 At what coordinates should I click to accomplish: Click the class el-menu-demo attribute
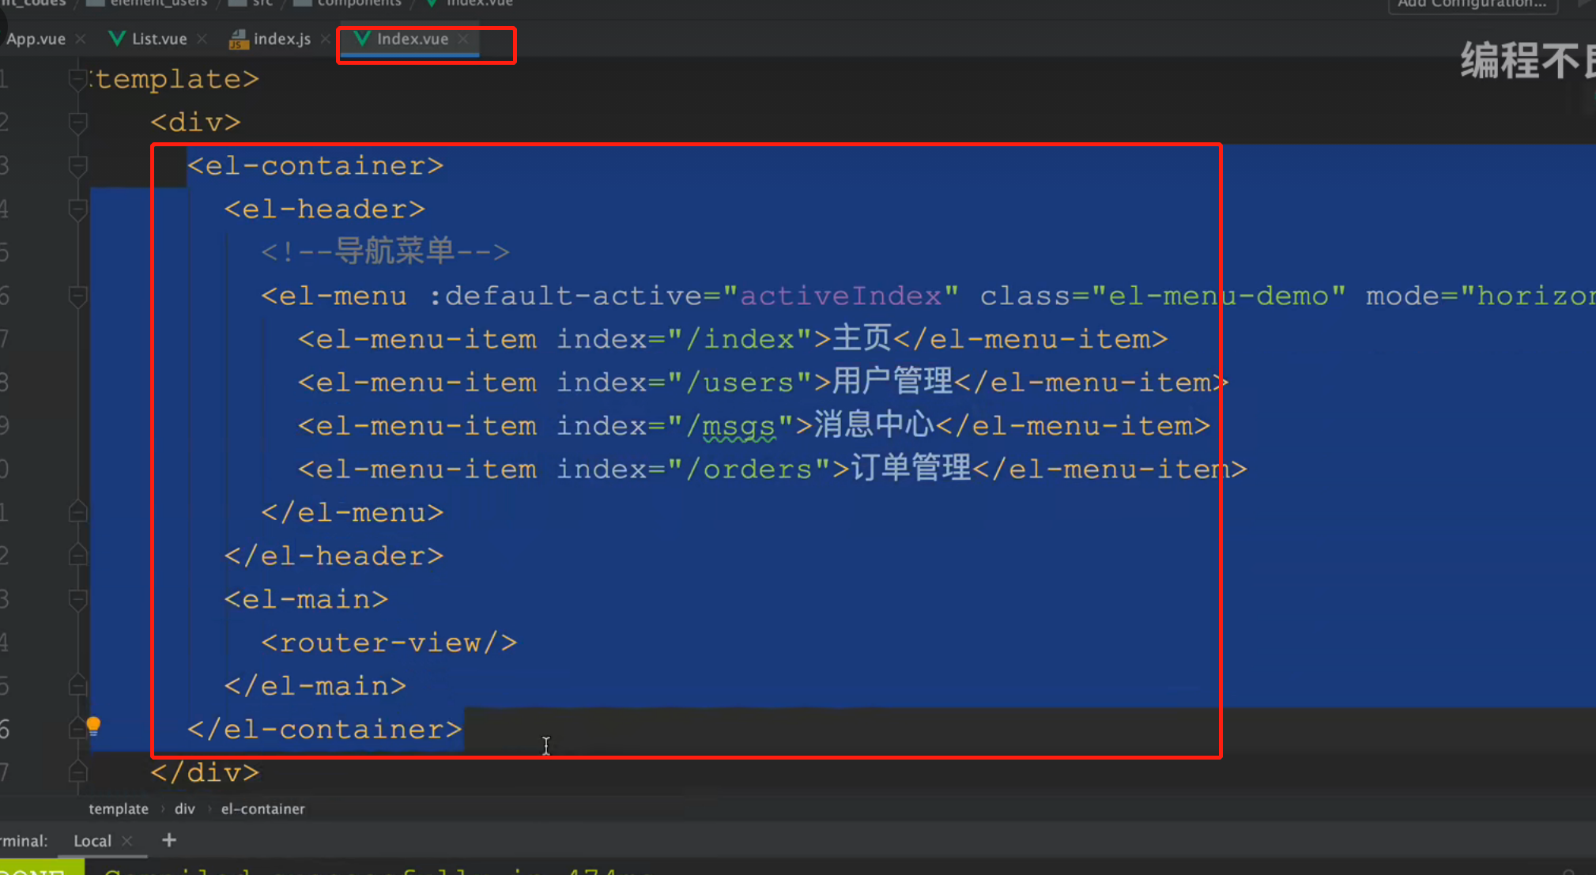(1163, 296)
